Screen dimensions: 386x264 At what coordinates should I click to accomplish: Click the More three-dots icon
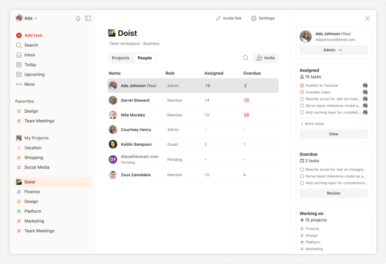click(x=19, y=84)
